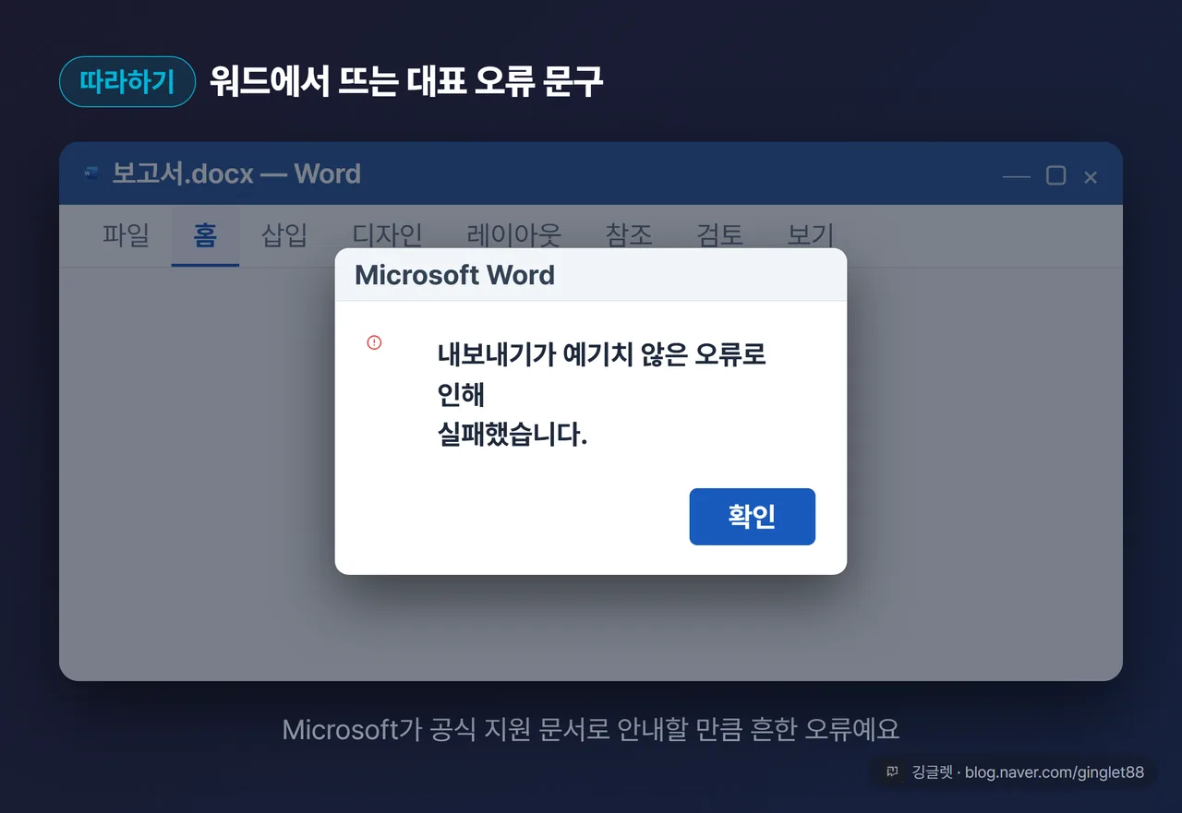Switch to the 삽입 tab
Screen dimensions: 1182x813
284,235
